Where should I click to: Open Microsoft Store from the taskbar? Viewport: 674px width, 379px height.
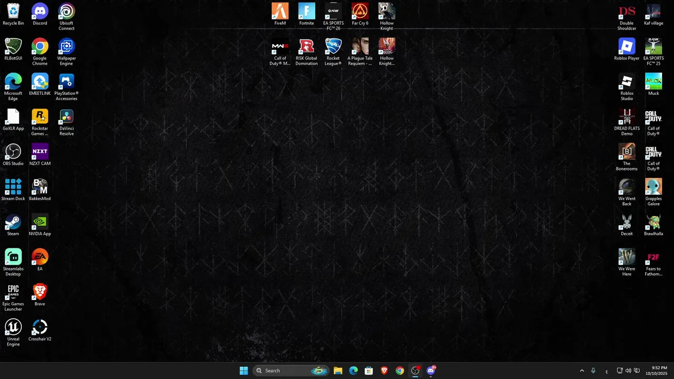pyautogui.click(x=369, y=371)
